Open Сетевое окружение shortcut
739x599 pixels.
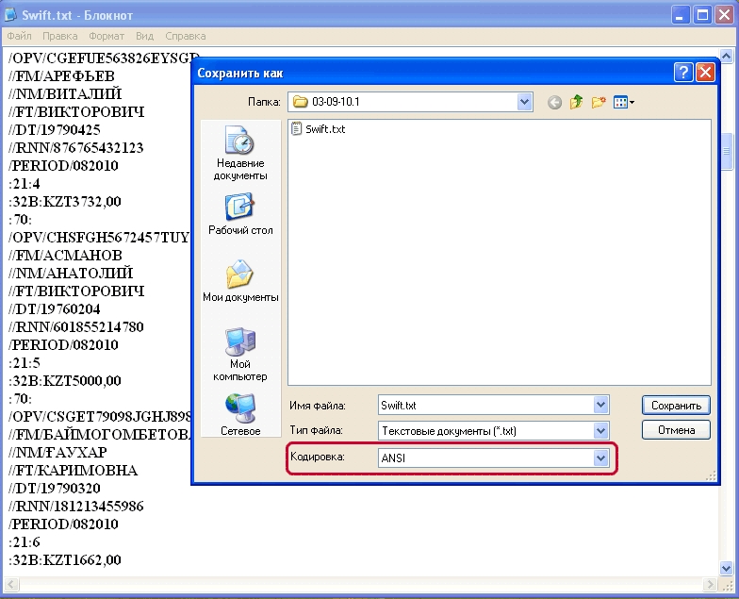(x=240, y=414)
